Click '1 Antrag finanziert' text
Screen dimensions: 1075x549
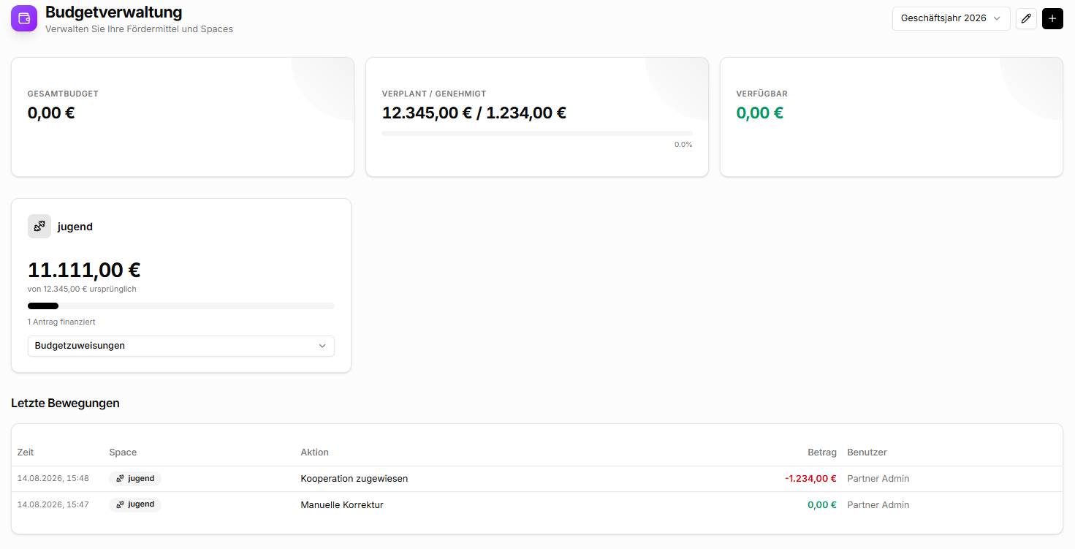coord(61,322)
